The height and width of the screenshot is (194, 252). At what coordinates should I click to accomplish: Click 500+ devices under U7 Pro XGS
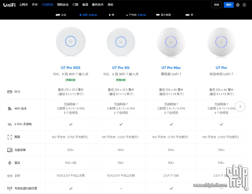(70, 150)
